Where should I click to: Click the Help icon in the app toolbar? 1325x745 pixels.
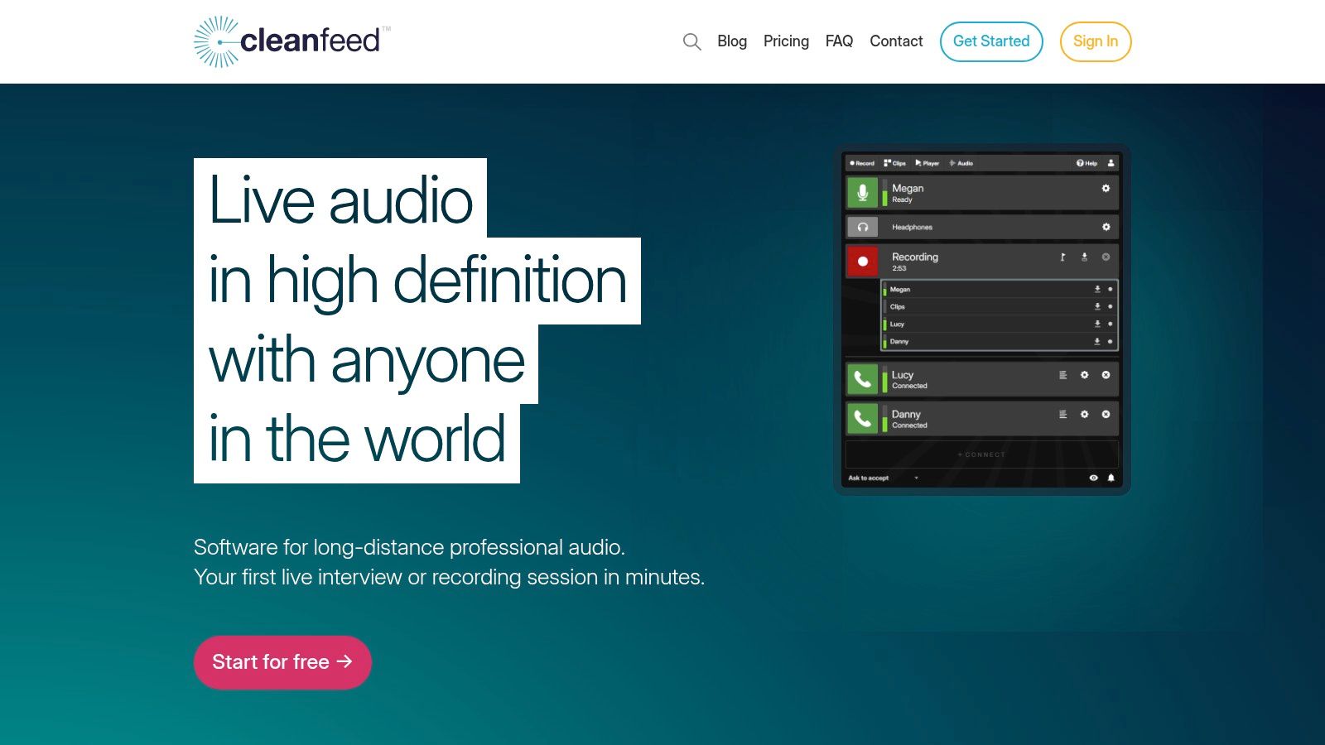click(1083, 163)
